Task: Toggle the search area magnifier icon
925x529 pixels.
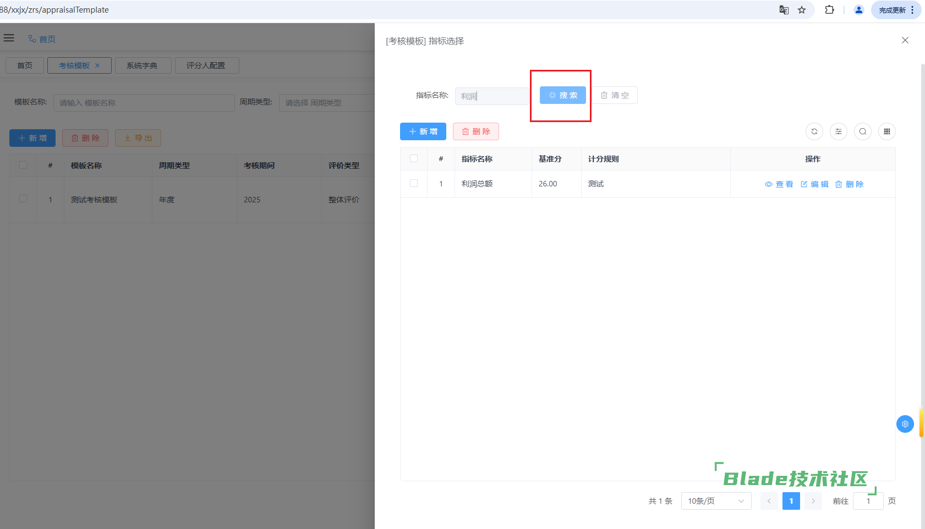Action: pos(863,131)
